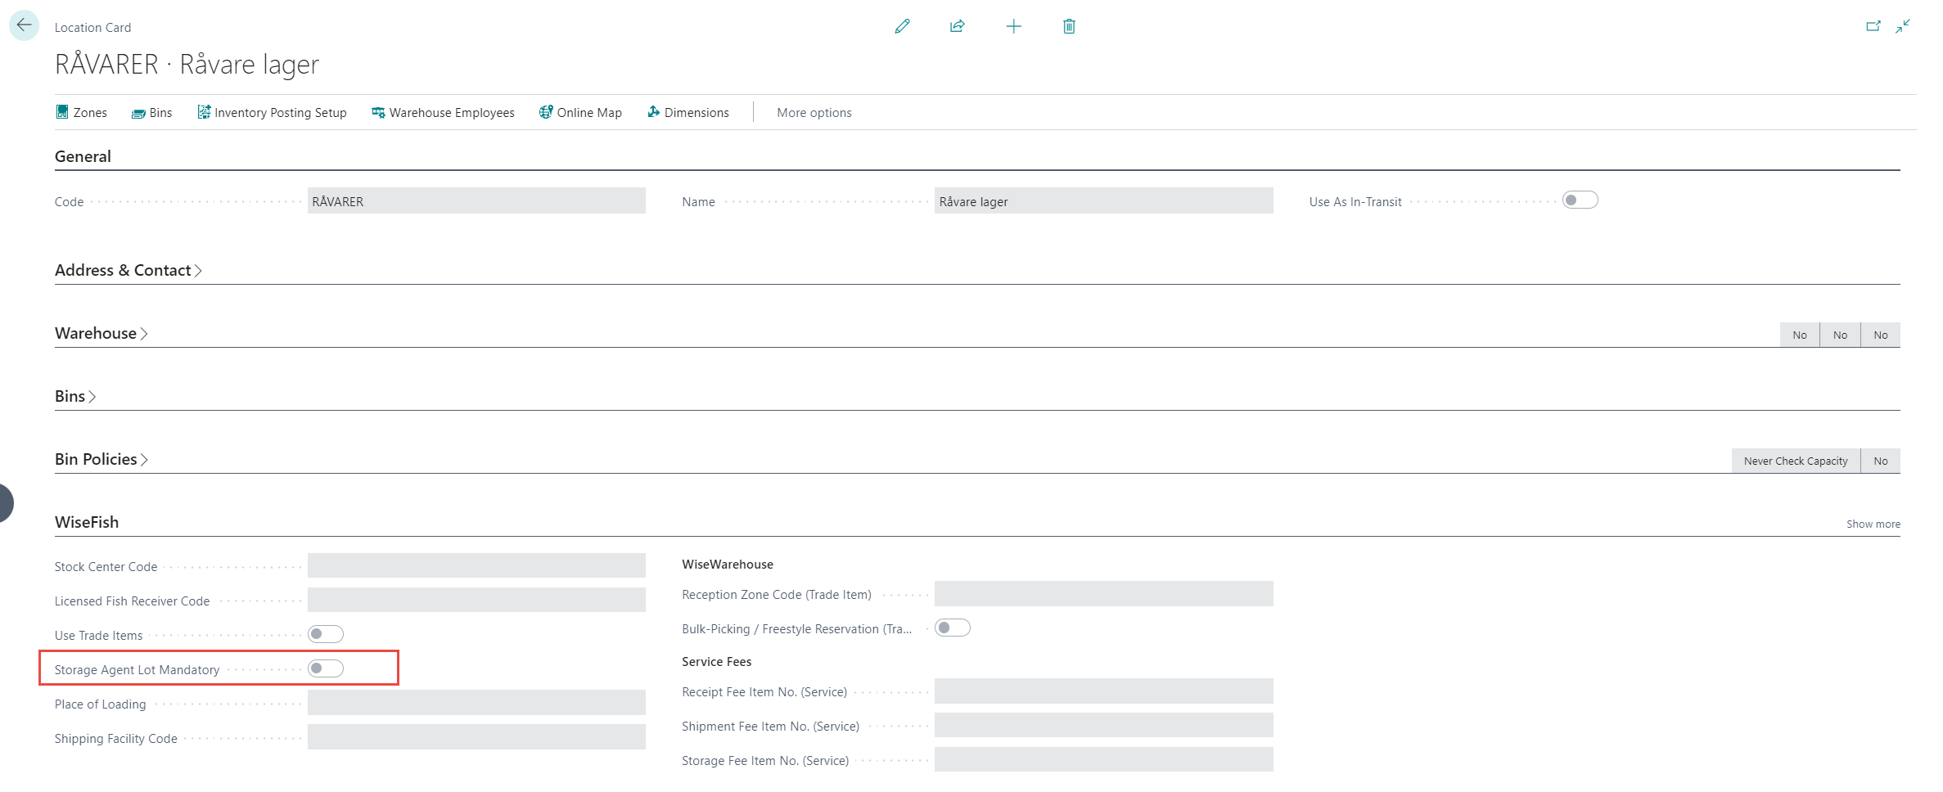Click the collapse page arrows icon

1903,26
